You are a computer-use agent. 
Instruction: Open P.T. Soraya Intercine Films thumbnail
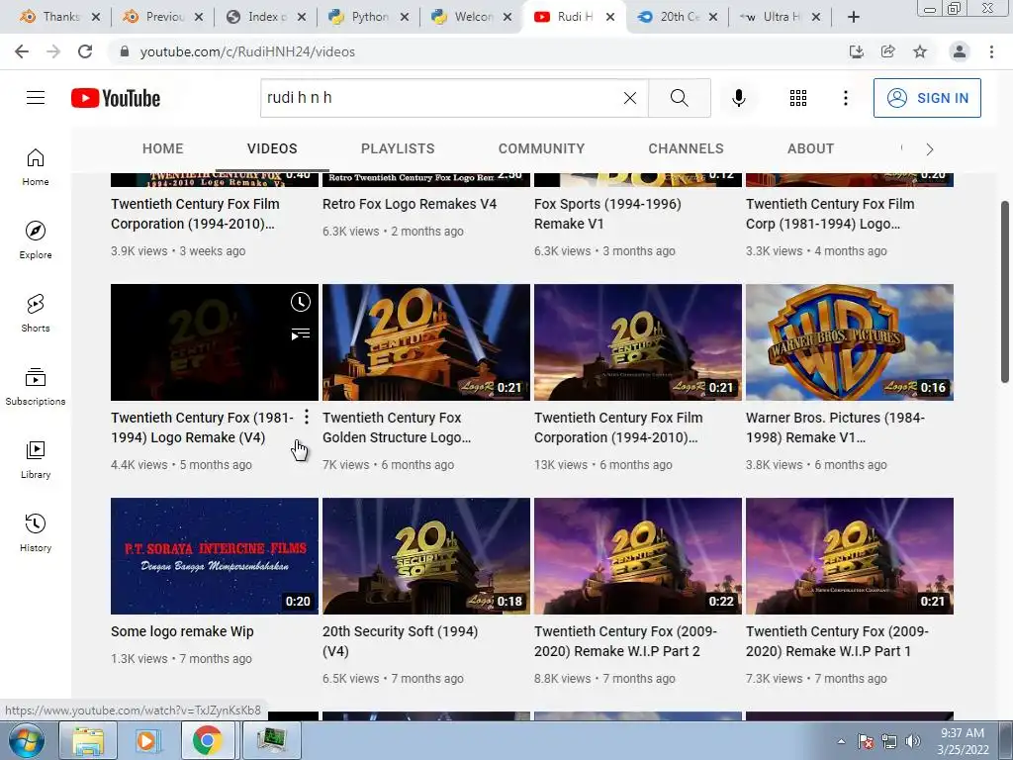tap(215, 556)
